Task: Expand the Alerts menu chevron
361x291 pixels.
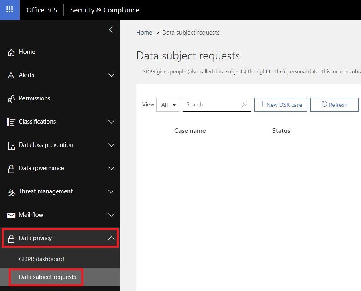Action: point(111,75)
